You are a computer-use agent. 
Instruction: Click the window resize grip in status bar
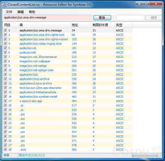pyautogui.click(x=160, y=156)
